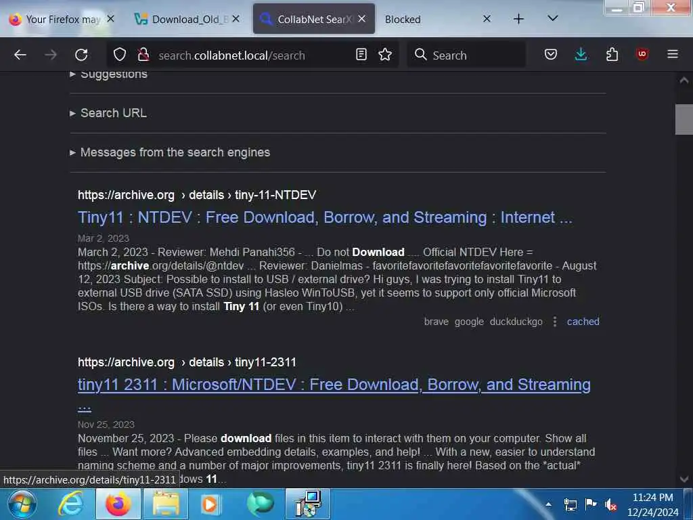
Task: Expand Messages from the search engines
Action: click(170, 152)
